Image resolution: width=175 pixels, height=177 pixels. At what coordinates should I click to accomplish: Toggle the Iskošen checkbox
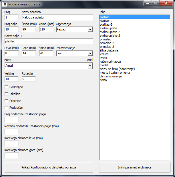point(6,94)
